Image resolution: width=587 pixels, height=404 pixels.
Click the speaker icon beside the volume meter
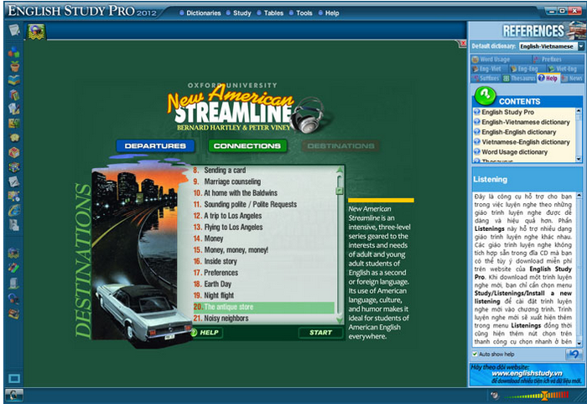tap(495, 395)
